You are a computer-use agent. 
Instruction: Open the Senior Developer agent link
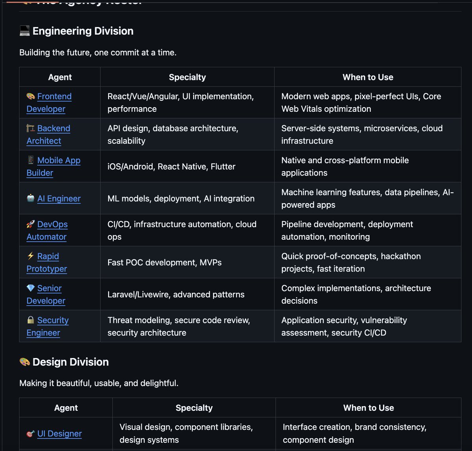46,294
